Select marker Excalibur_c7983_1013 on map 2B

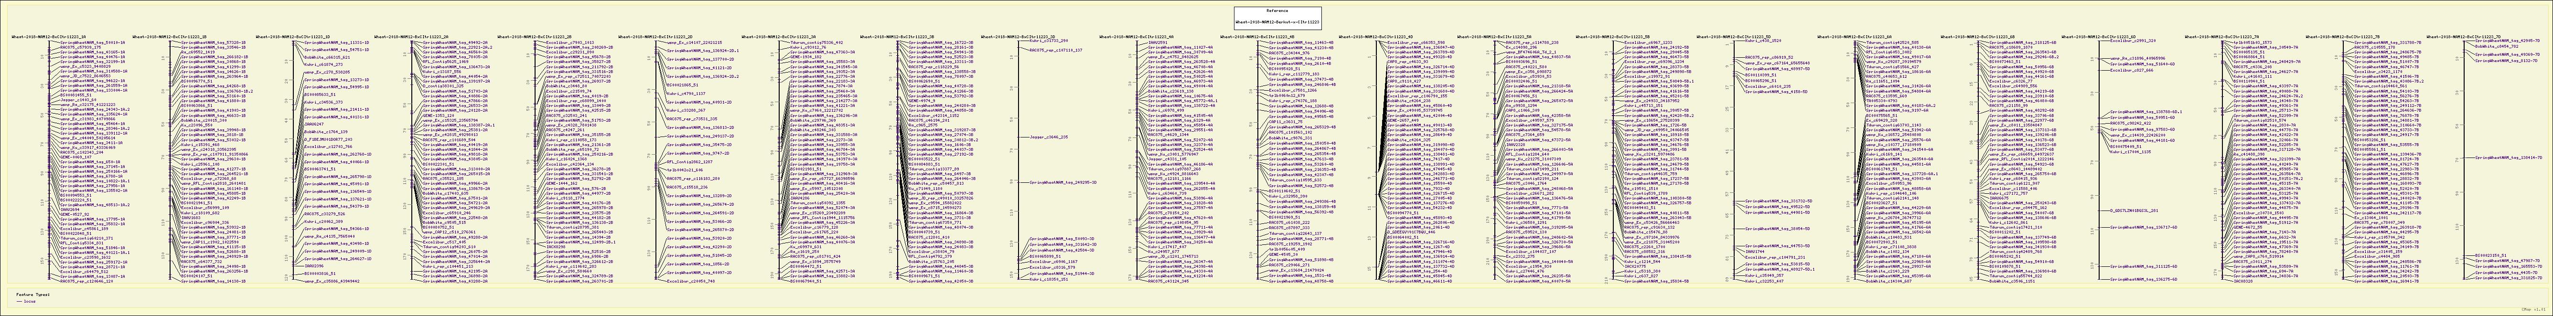[569, 42]
